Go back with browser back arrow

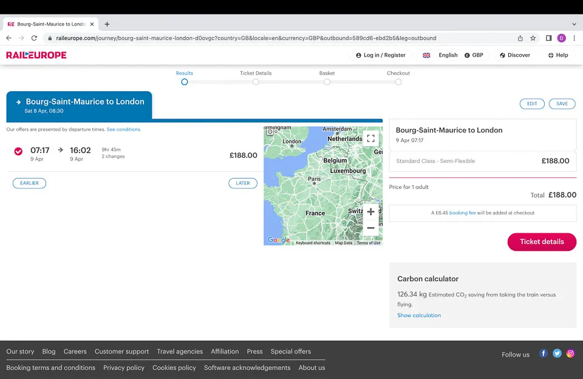(x=9, y=38)
